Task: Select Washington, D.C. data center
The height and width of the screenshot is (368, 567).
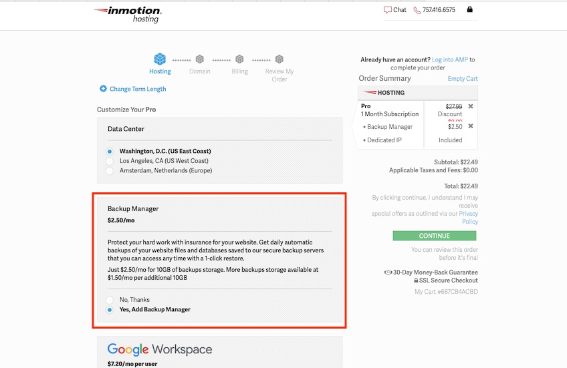Action: tap(110, 152)
